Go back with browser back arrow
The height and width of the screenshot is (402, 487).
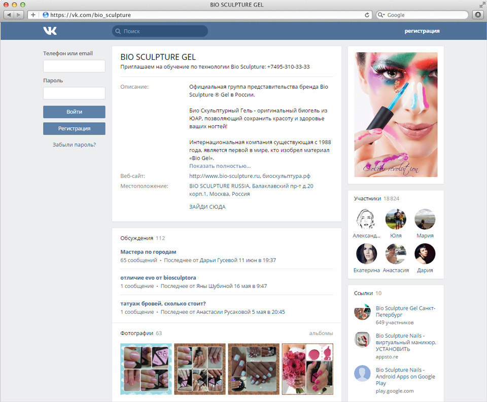tap(9, 15)
